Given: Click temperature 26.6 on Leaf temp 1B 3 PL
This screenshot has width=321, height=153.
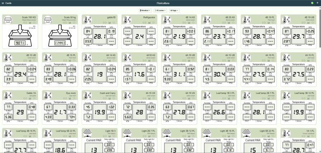Looking at the screenshot, I should point(219,112).
